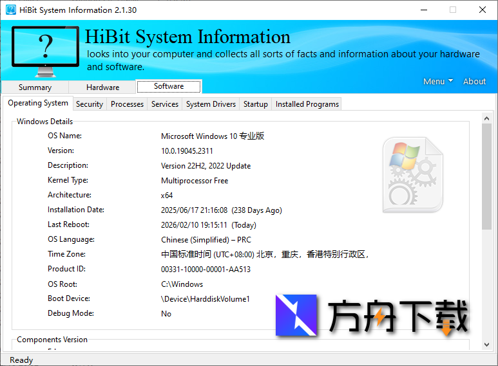Click the Kernel Type: label

pyautogui.click(x=68, y=180)
